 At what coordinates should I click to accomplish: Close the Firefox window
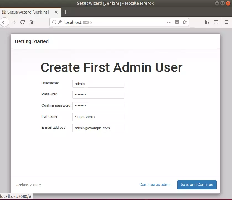[x=228, y=3]
